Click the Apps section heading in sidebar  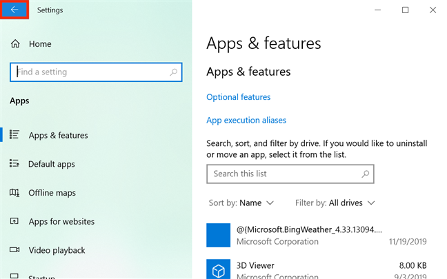(x=19, y=101)
